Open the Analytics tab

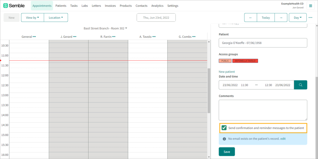[157, 6]
